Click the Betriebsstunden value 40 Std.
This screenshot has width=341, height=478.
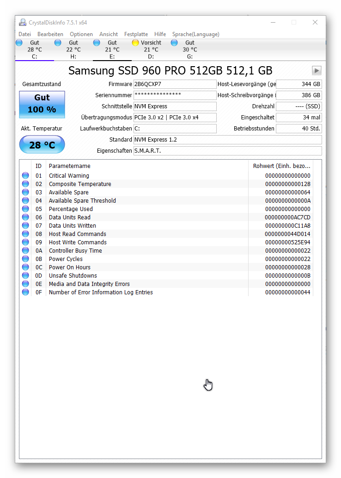coord(299,128)
